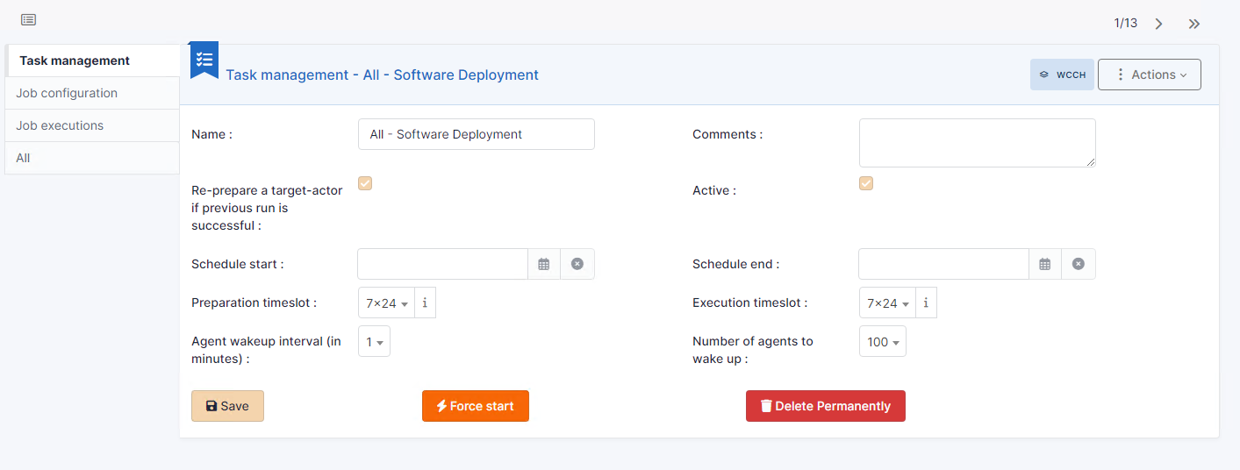Click the 1/13 record counter

[x=1126, y=23]
